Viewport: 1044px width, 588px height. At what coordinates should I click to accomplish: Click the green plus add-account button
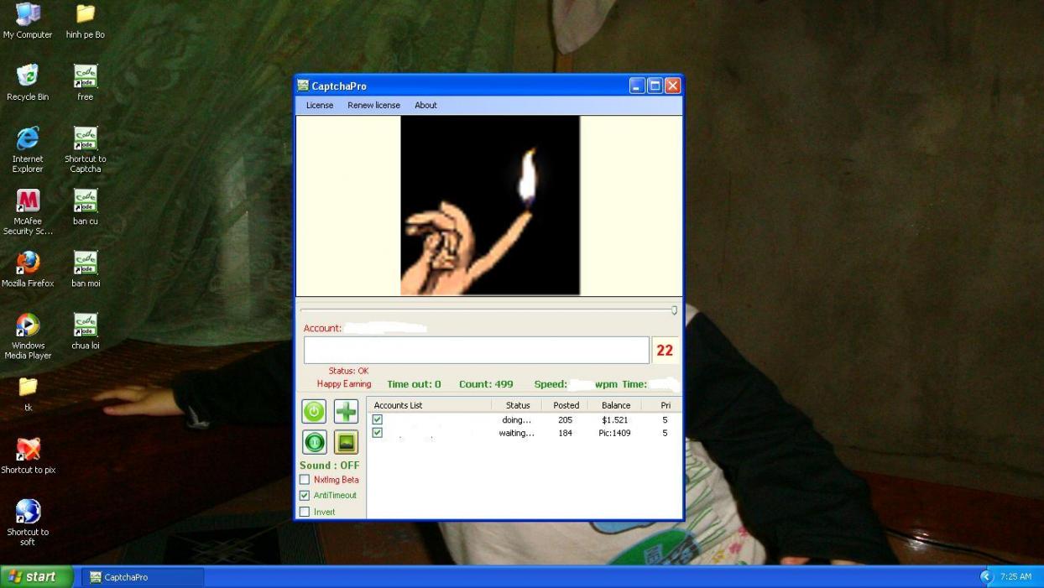(x=346, y=411)
